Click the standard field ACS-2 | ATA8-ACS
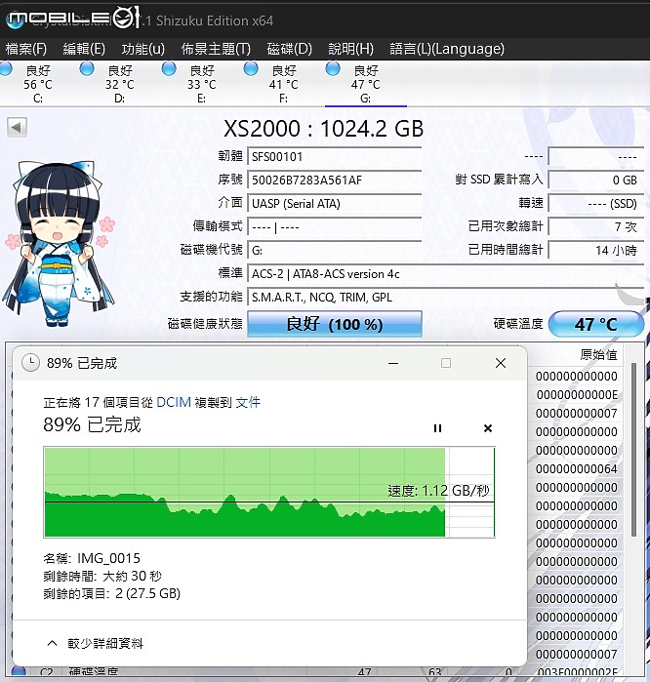 click(x=445, y=274)
